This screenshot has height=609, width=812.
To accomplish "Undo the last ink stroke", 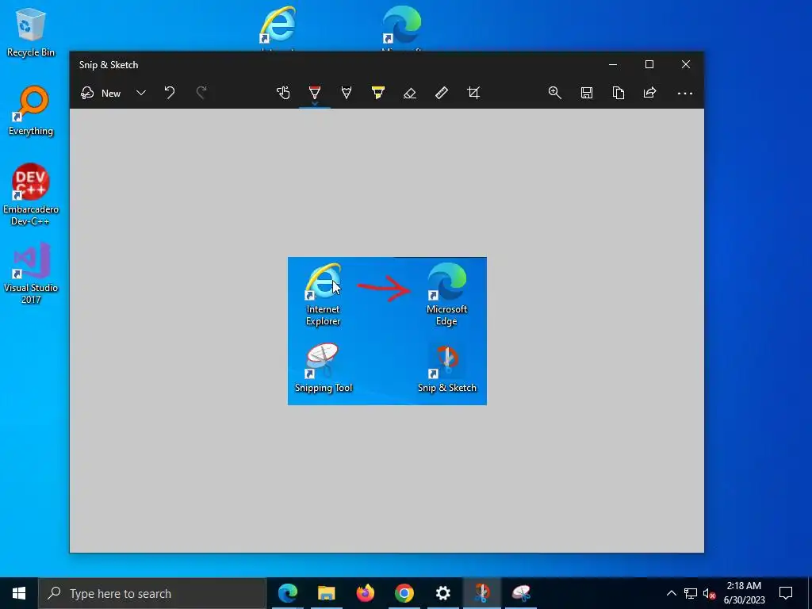I will pos(170,94).
